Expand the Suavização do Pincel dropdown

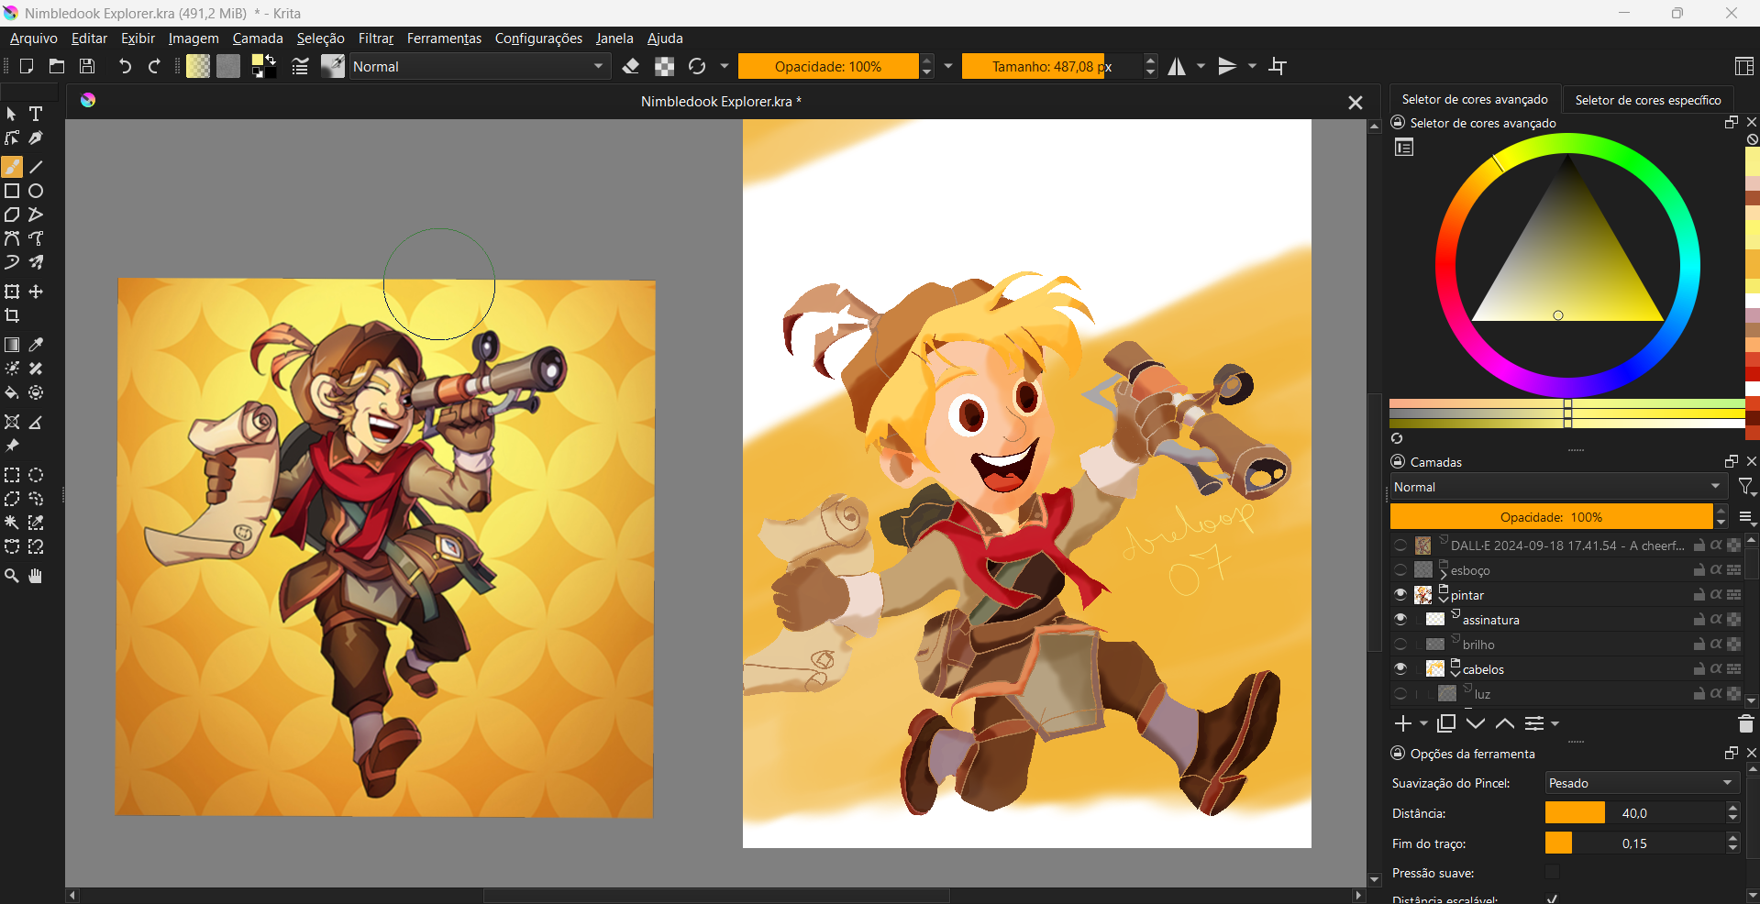(1640, 783)
